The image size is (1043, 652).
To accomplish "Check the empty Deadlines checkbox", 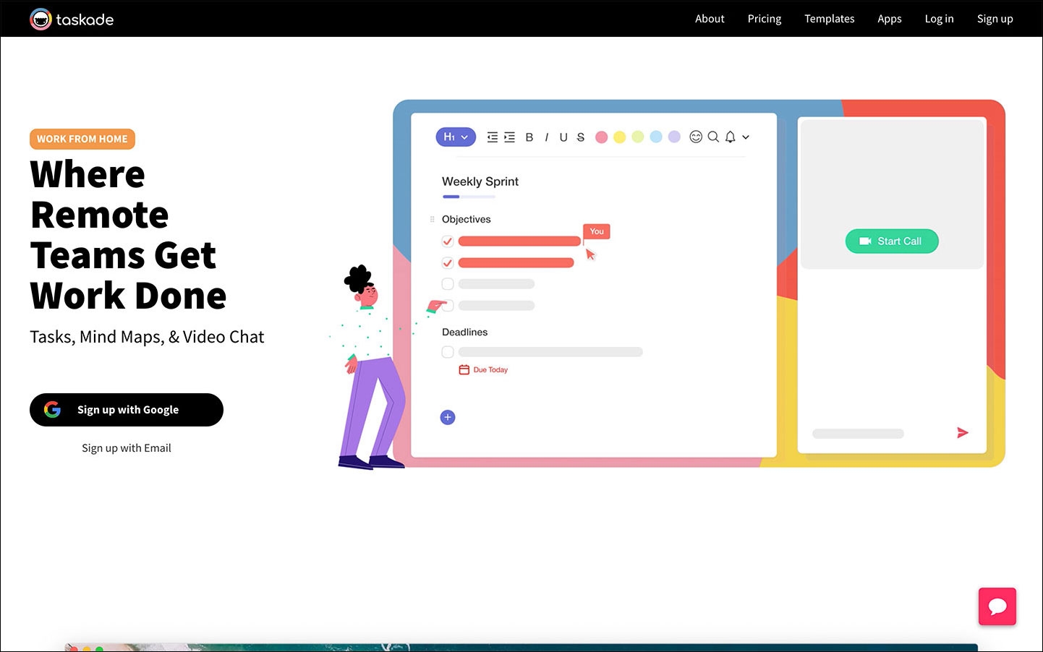I will point(447,351).
